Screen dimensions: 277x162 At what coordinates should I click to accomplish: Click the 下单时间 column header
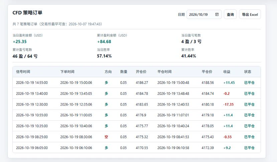coord(67,72)
